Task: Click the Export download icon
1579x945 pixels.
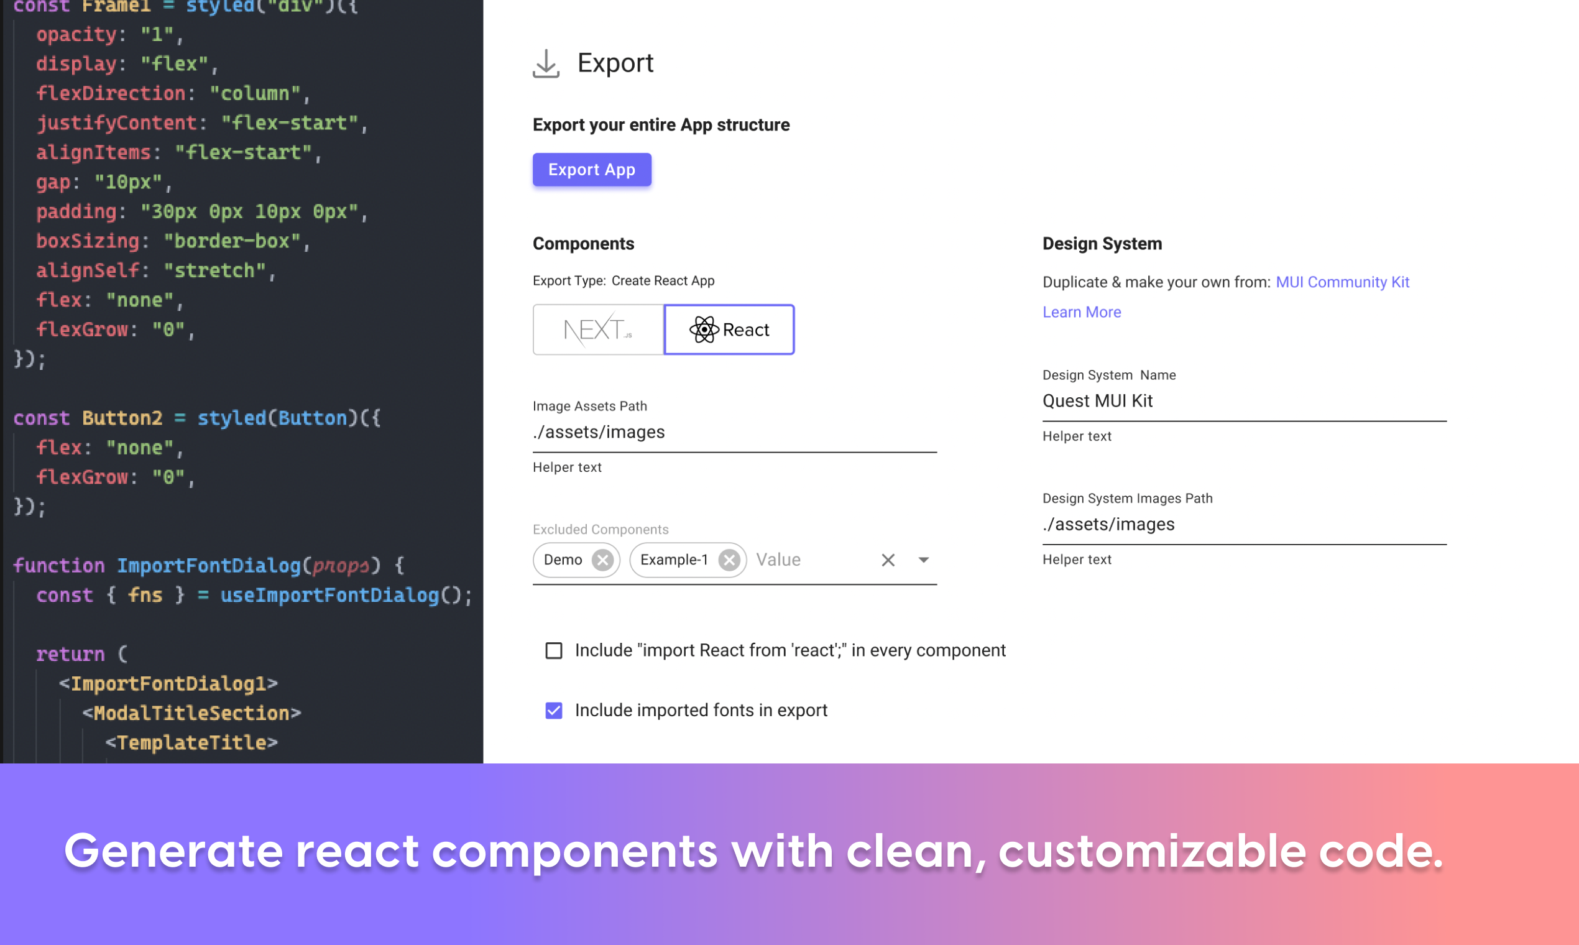Action: [546, 63]
